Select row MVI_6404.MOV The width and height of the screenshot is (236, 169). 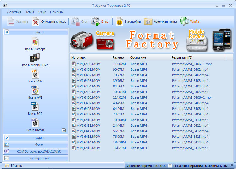[151, 86]
